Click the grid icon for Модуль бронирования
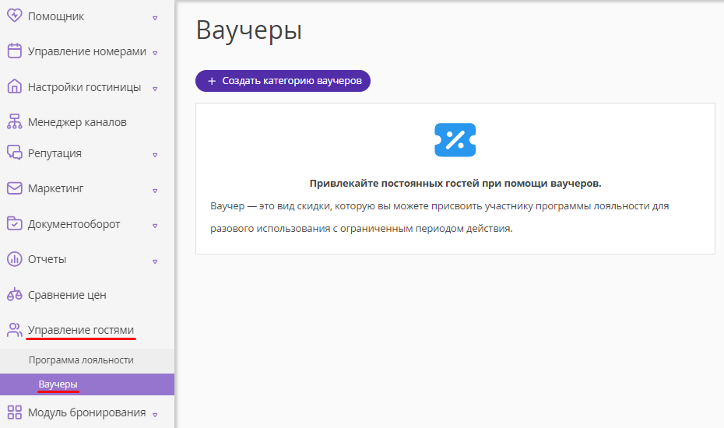 (14, 412)
